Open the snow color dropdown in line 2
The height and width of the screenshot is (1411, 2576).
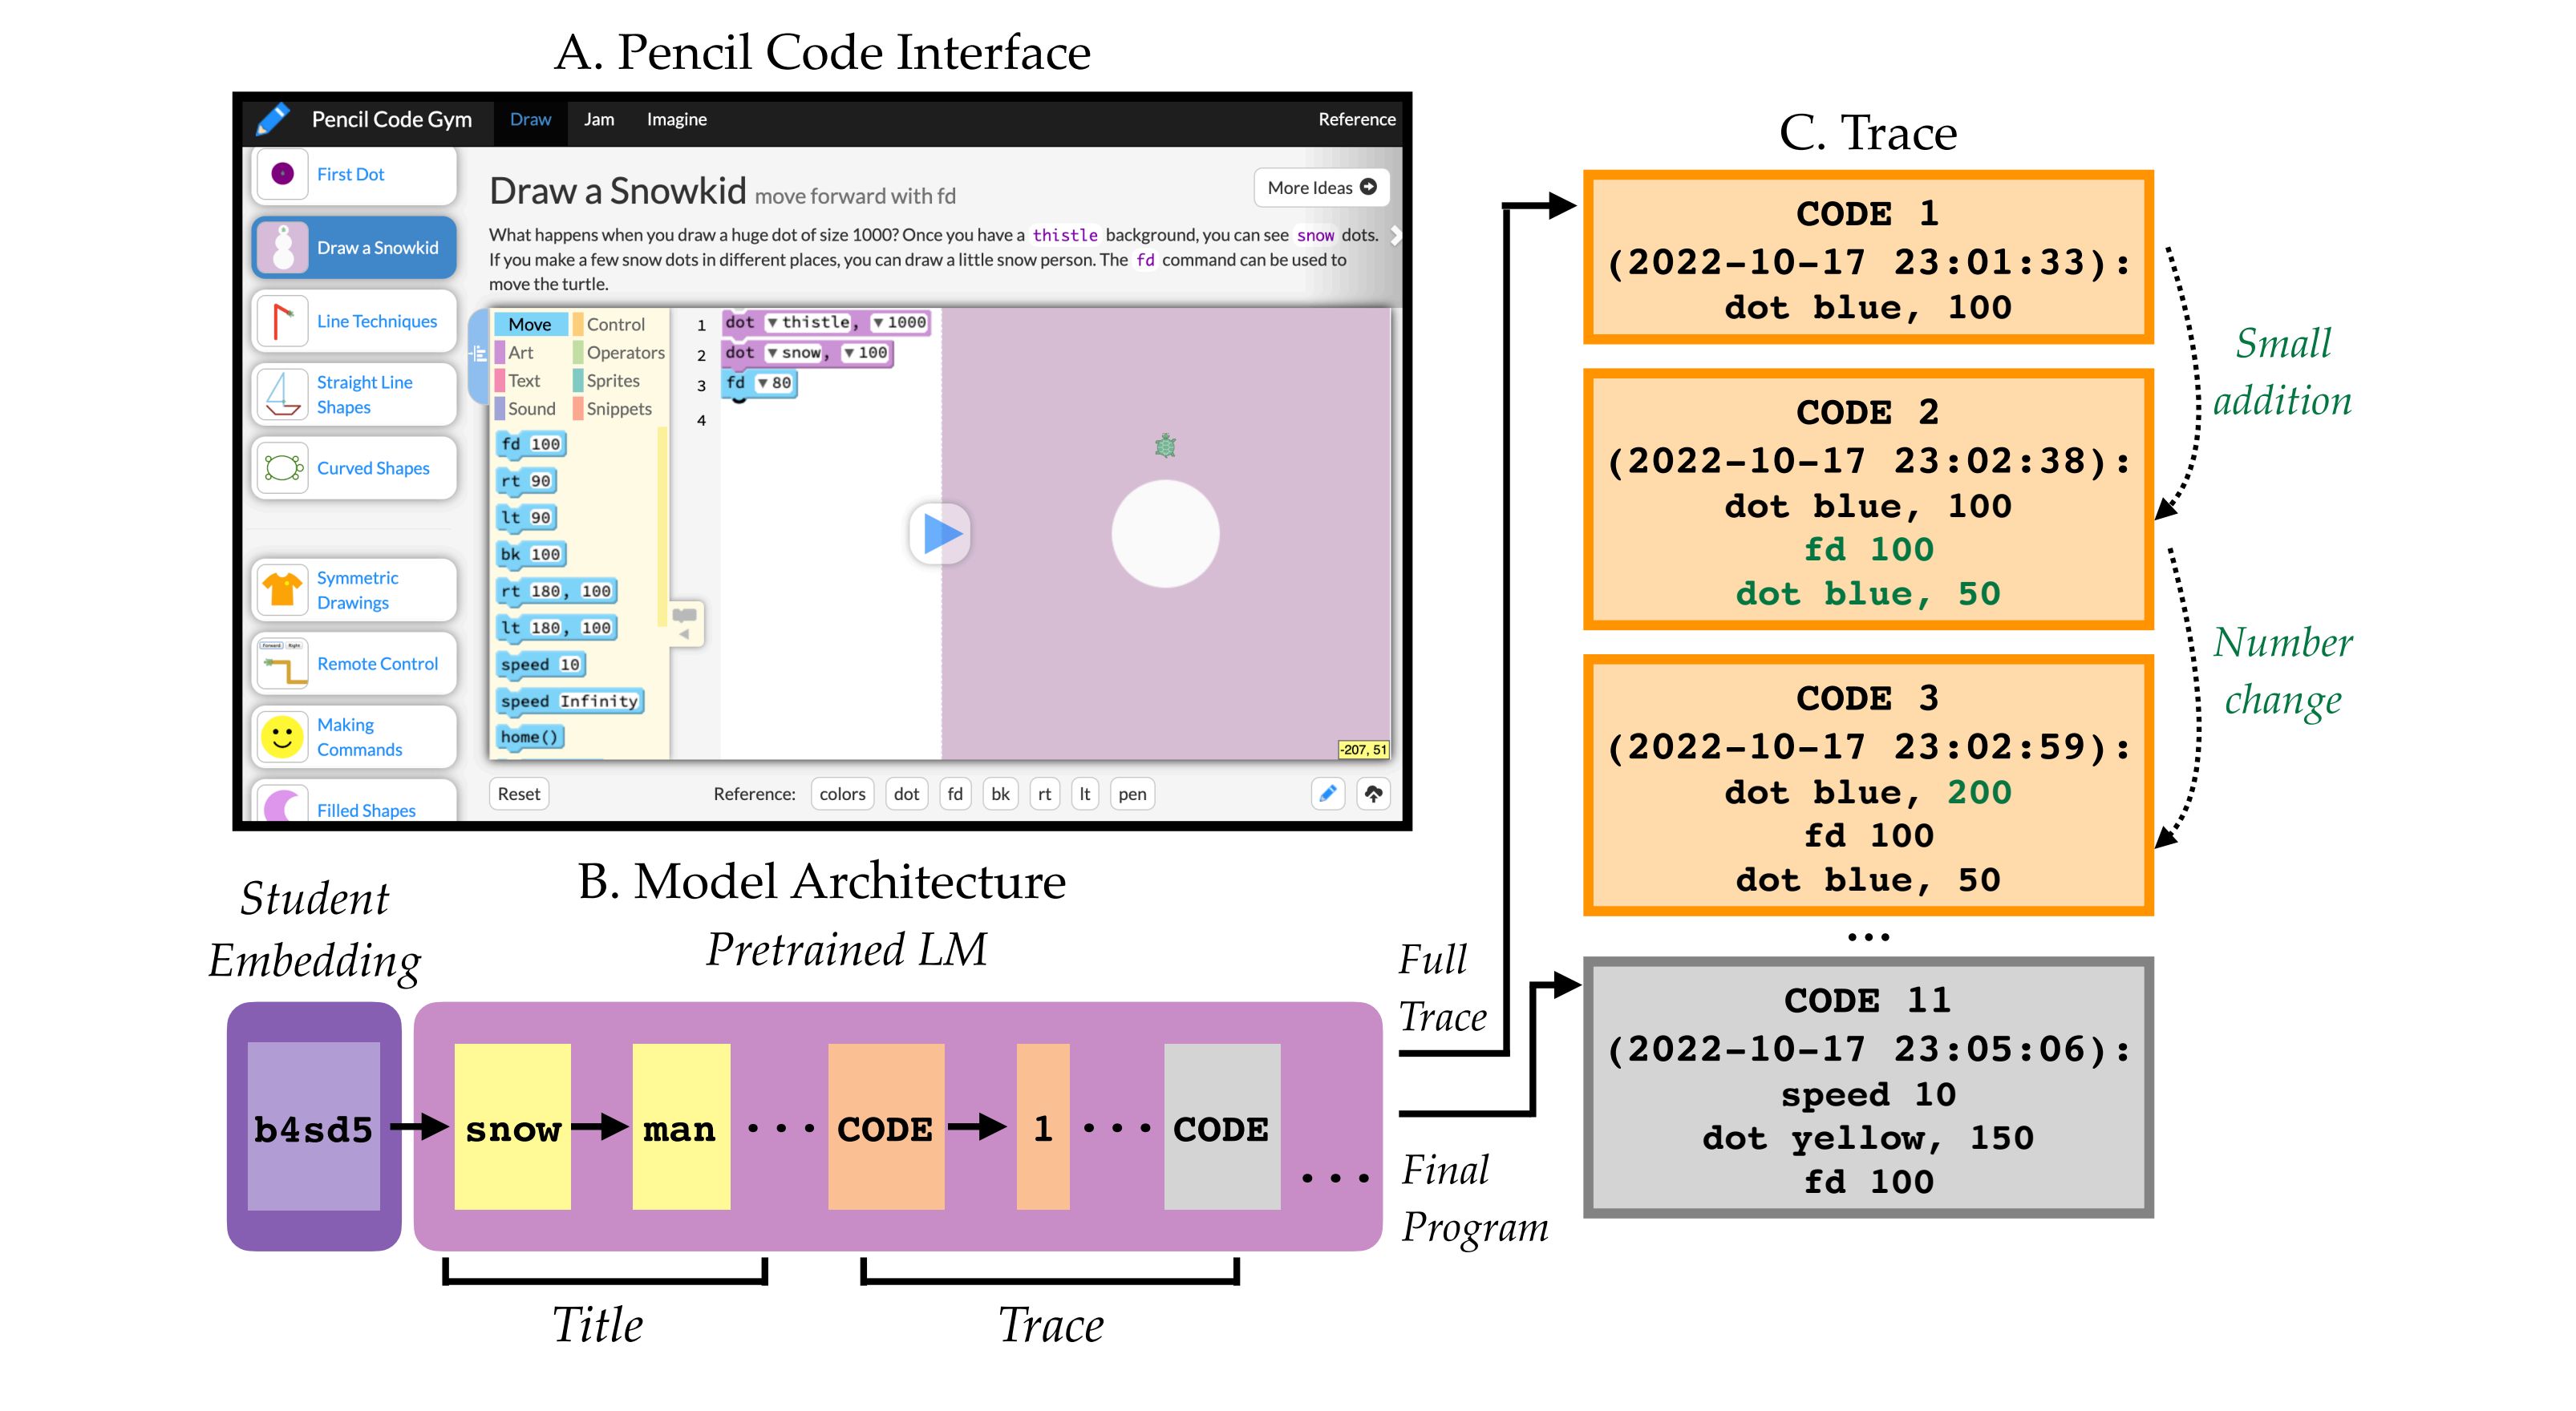pyautogui.click(x=773, y=353)
